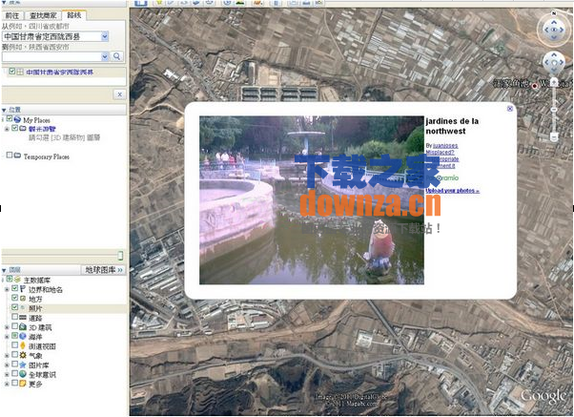The width and height of the screenshot is (574, 417).
Task: Click the 更多 yellow layer icon
Action: click(23, 384)
